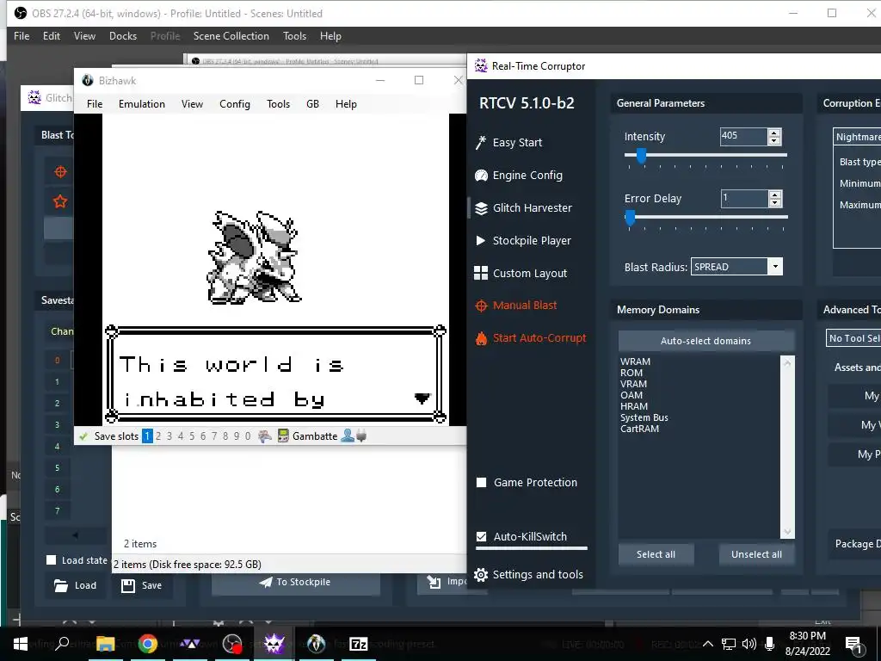Click the green checkmark in Bizhawk status bar
The height and width of the screenshot is (661, 881).
click(x=83, y=436)
